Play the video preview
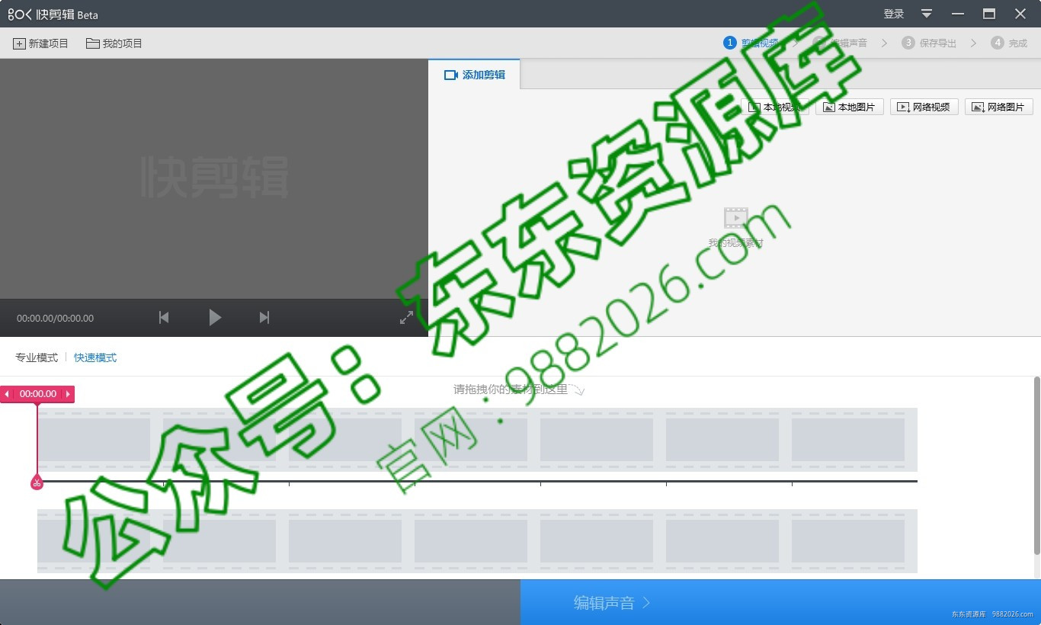This screenshot has height=625, width=1041. coord(214,318)
